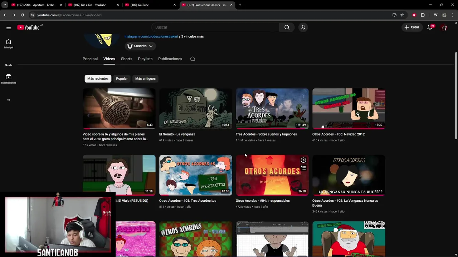Open the account avatar menu
The image size is (458, 257).
(x=444, y=27)
